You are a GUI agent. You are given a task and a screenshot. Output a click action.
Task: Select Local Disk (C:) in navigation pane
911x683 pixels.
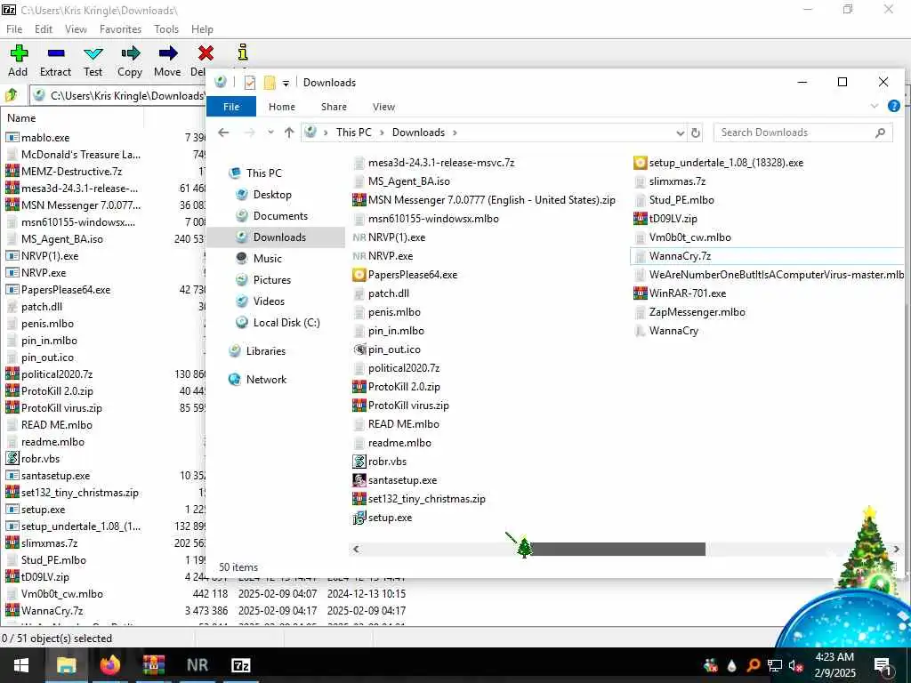pos(286,323)
